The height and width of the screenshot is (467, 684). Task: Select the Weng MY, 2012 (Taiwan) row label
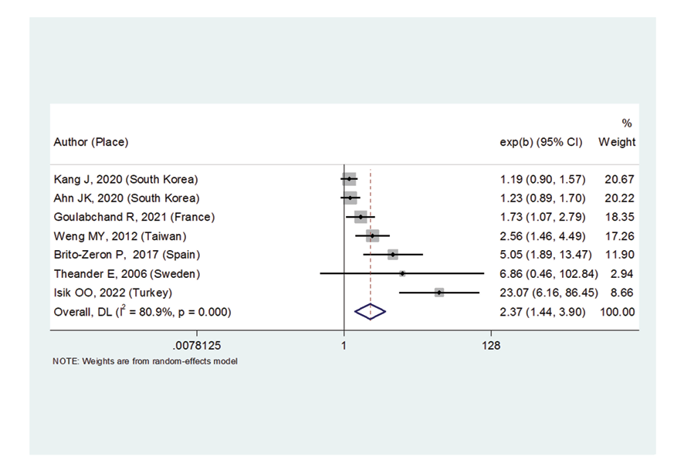coord(120,235)
